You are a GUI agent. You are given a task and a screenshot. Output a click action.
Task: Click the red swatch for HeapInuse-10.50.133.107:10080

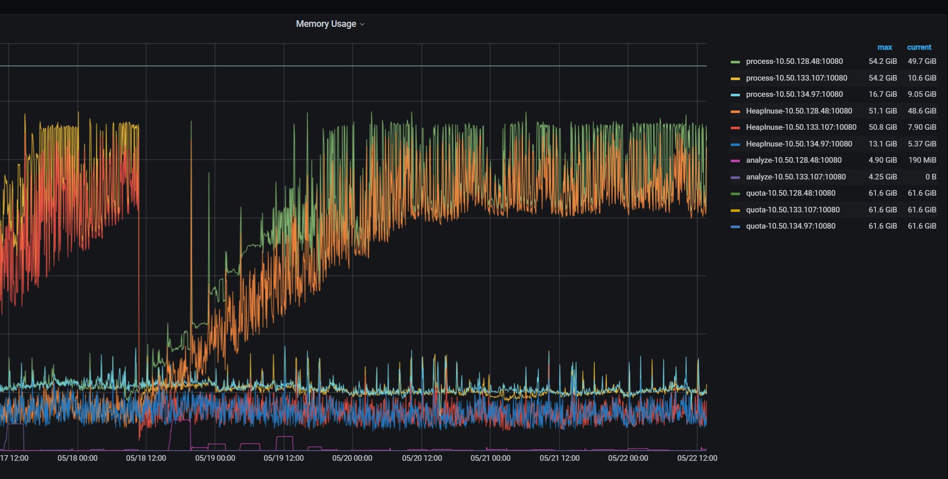(735, 128)
